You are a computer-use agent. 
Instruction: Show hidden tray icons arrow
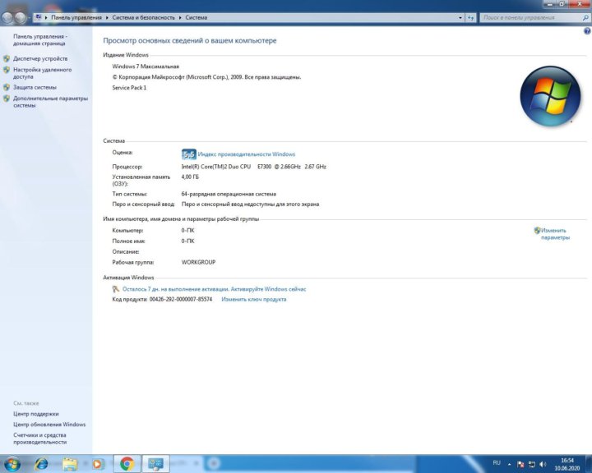pyautogui.click(x=509, y=464)
